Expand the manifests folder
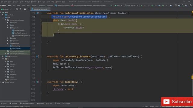Viewport: 193px width, 108px height. click(x=3, y=15)
